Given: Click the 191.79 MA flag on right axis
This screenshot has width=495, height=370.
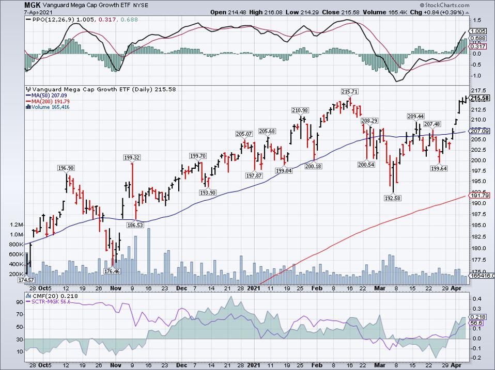Looking at the screenshot, I should coord(480,196).
